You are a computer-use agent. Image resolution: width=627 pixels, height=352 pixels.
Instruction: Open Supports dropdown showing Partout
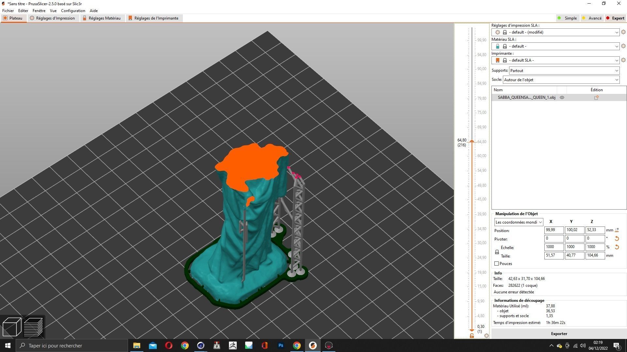click(x=564, y=71)
